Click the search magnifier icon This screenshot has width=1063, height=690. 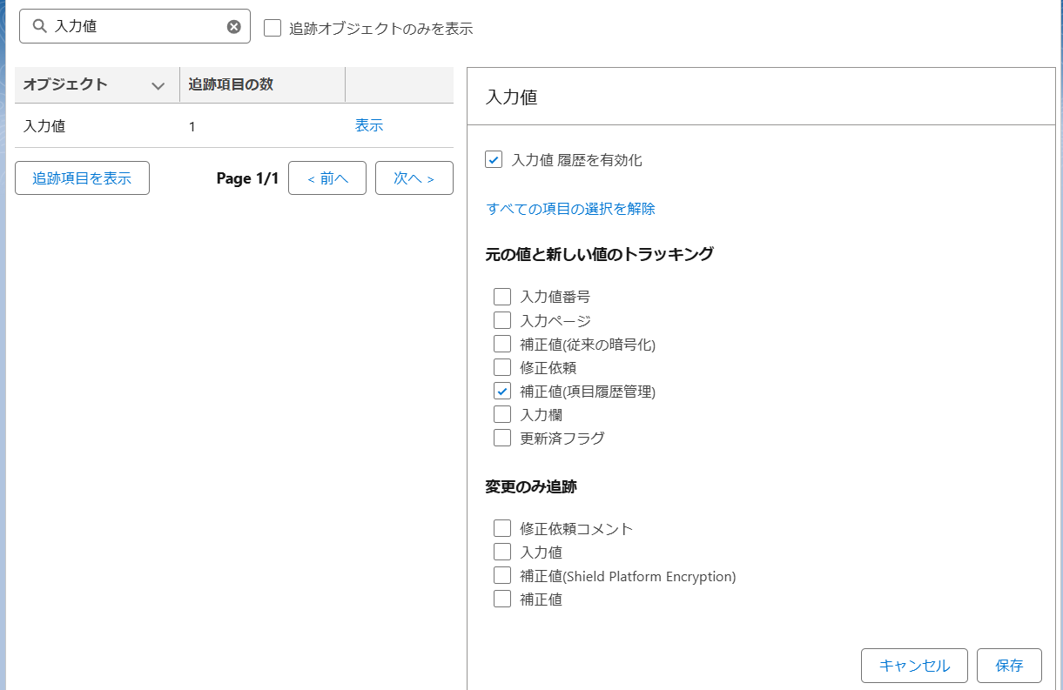pyautogui.click(x=38, y=27)
